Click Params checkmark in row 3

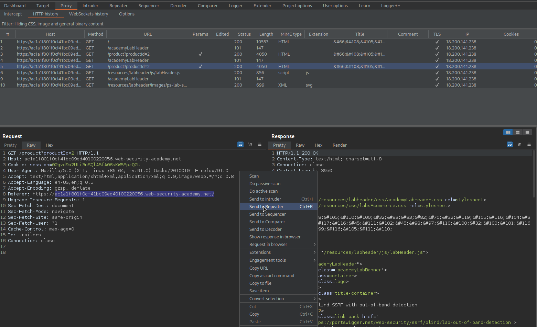pos(200,54)
